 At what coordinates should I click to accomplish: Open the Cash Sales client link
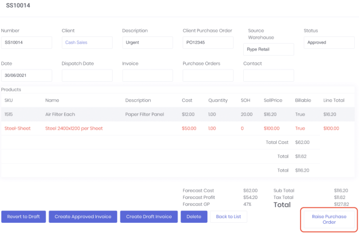pos(76,42)
